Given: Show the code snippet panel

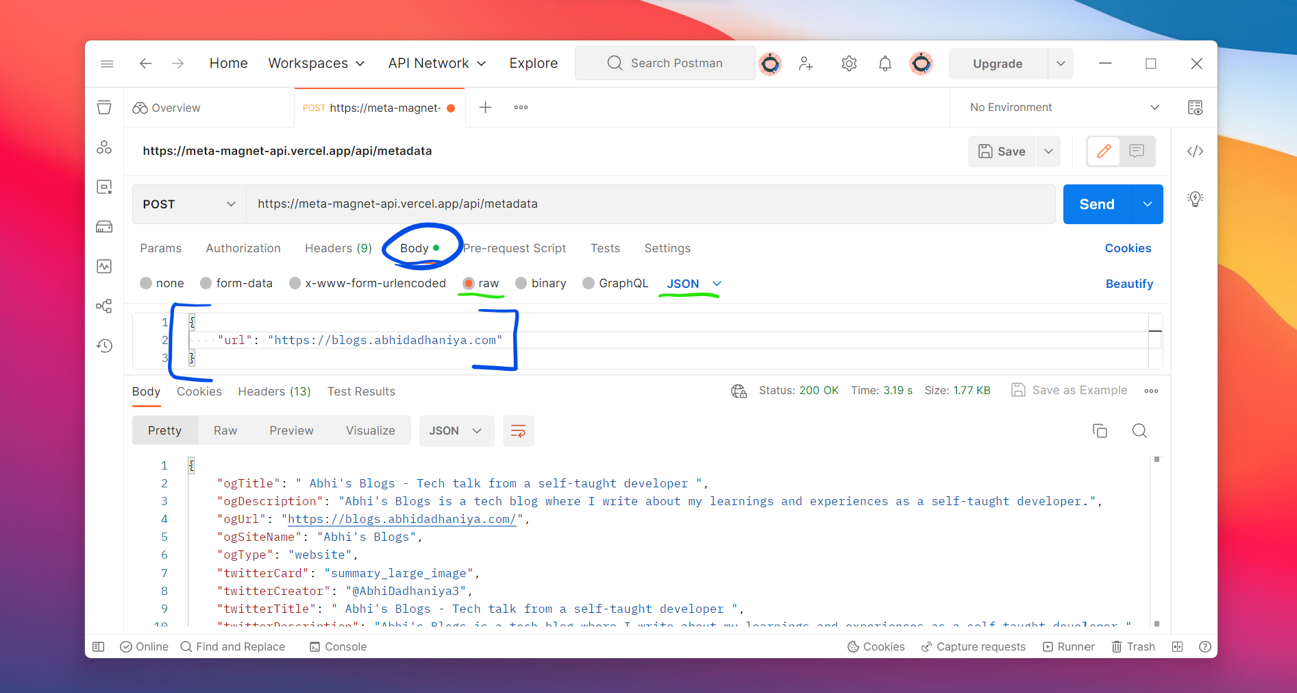Looking at the screenshot, I should [x=1195, y=151].
